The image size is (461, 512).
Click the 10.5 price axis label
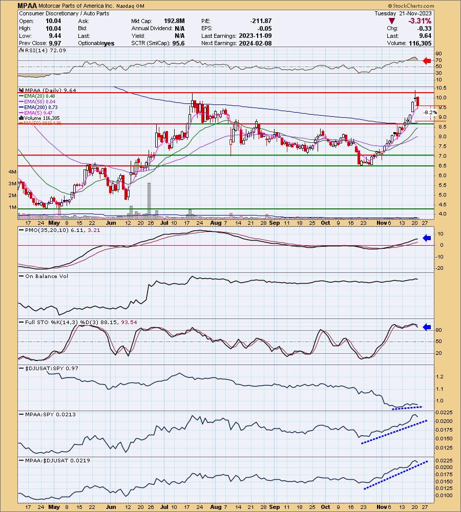[441, 88]
